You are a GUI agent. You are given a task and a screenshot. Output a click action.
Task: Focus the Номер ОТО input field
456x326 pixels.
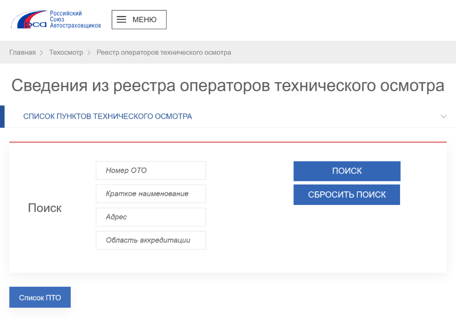[x=151, y=170]
